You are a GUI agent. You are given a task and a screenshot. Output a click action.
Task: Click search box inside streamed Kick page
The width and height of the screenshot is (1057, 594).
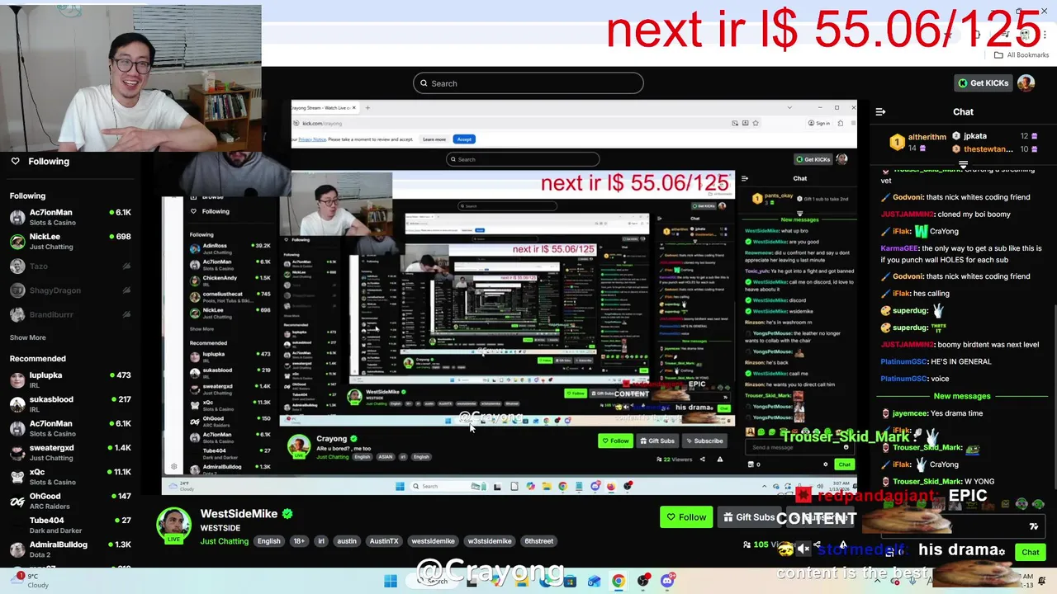522,159
